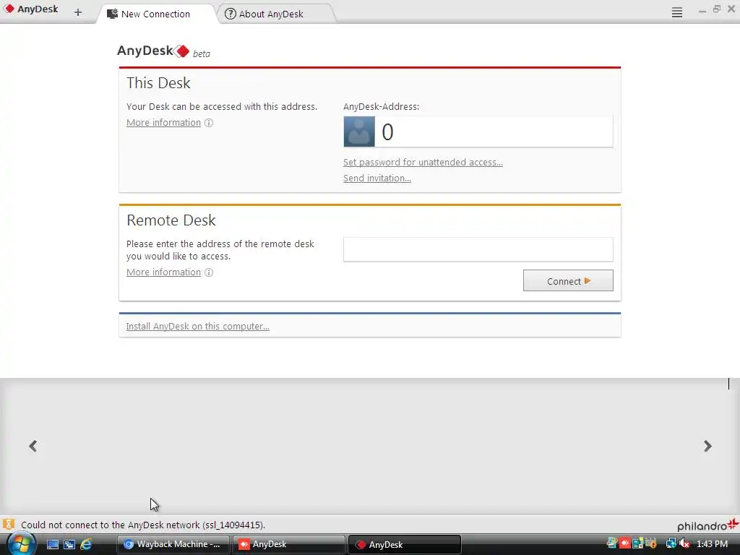Open a new tab with the plus icon
Viewport: 740px width, 555px height.
tap(78, 13)
